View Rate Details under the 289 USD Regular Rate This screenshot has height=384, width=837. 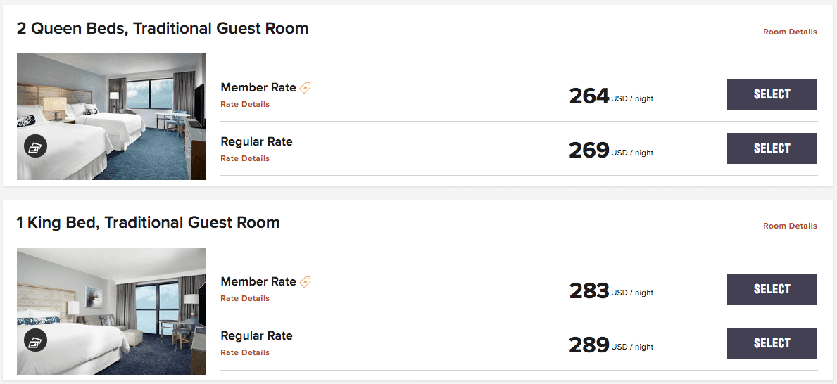[x=245, y=352]
